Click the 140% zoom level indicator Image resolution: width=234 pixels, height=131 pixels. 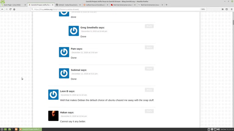pyautogui.click(x=203, y=9)
